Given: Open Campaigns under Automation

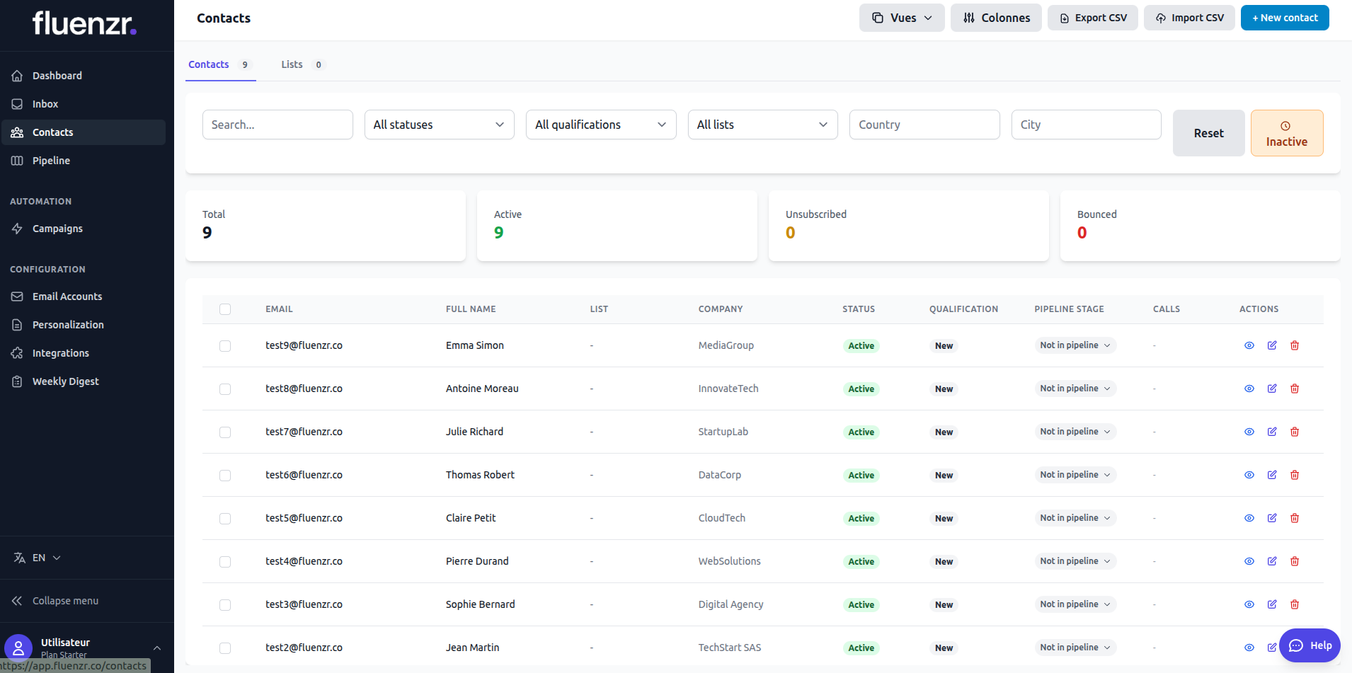Looking at the screenshot, I should tap(57, 228).
